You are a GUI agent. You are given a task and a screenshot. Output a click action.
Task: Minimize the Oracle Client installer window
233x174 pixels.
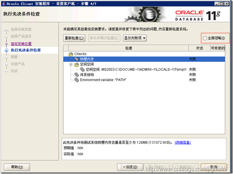217,4
